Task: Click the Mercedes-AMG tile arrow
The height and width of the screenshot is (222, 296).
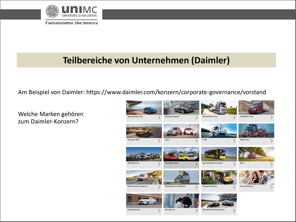Action: (x=159, y=141)
